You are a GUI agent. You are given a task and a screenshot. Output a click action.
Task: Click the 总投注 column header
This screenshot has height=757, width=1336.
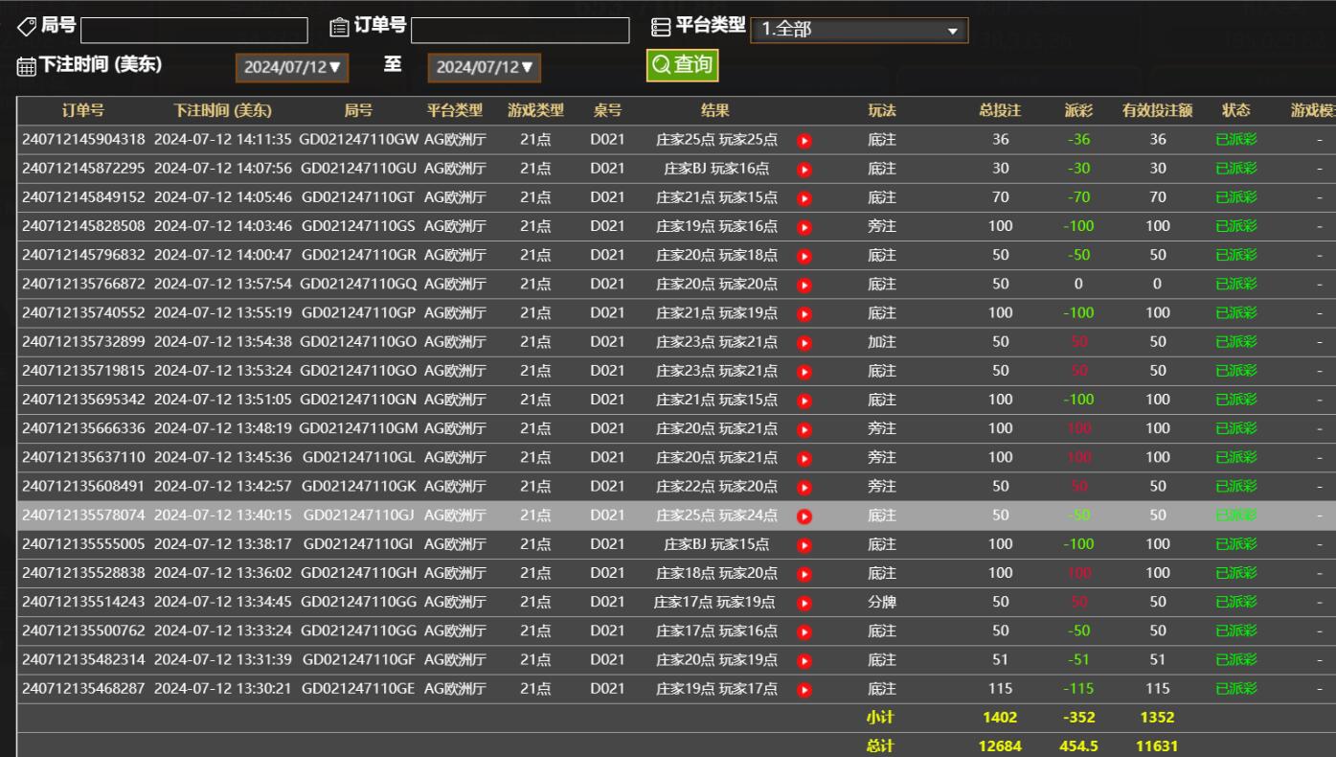(x=1000, y=110)
